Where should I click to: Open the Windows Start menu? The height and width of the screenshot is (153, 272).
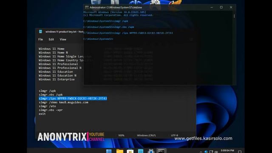(109, 151)
